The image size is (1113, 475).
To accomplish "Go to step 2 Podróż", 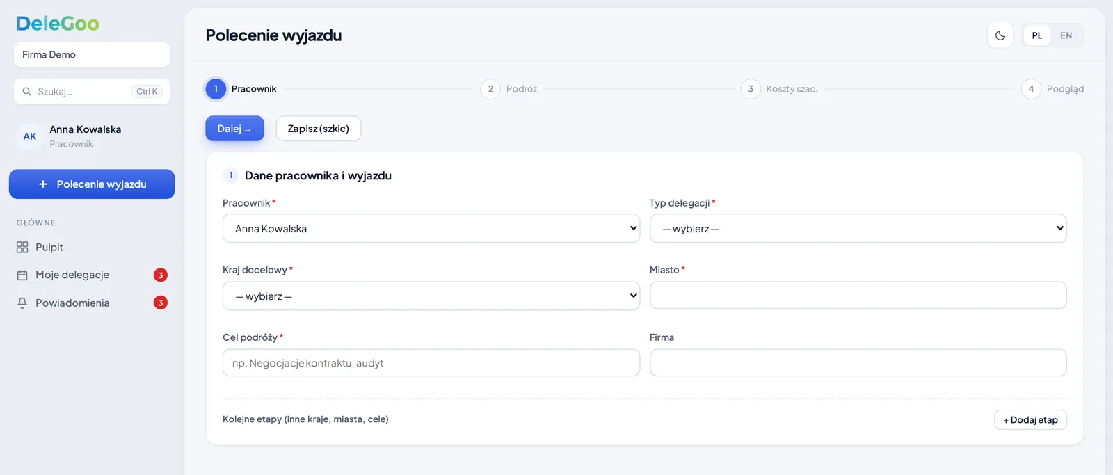I will (x=509, y=89).
